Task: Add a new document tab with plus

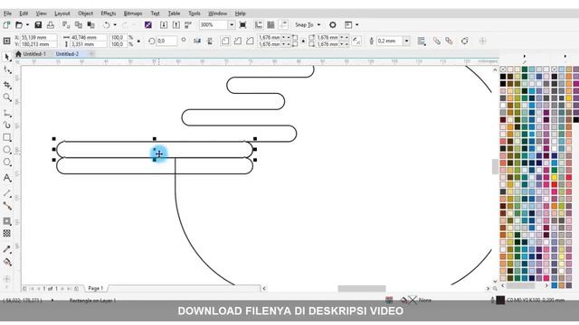Action: tap(91, 54)
